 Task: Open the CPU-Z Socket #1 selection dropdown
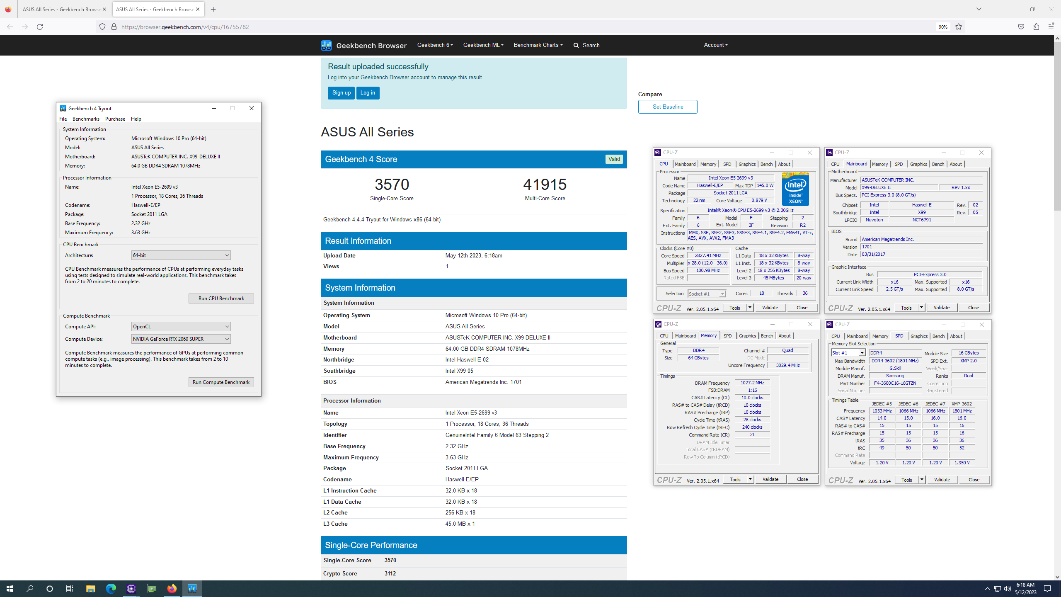point(707,294)
